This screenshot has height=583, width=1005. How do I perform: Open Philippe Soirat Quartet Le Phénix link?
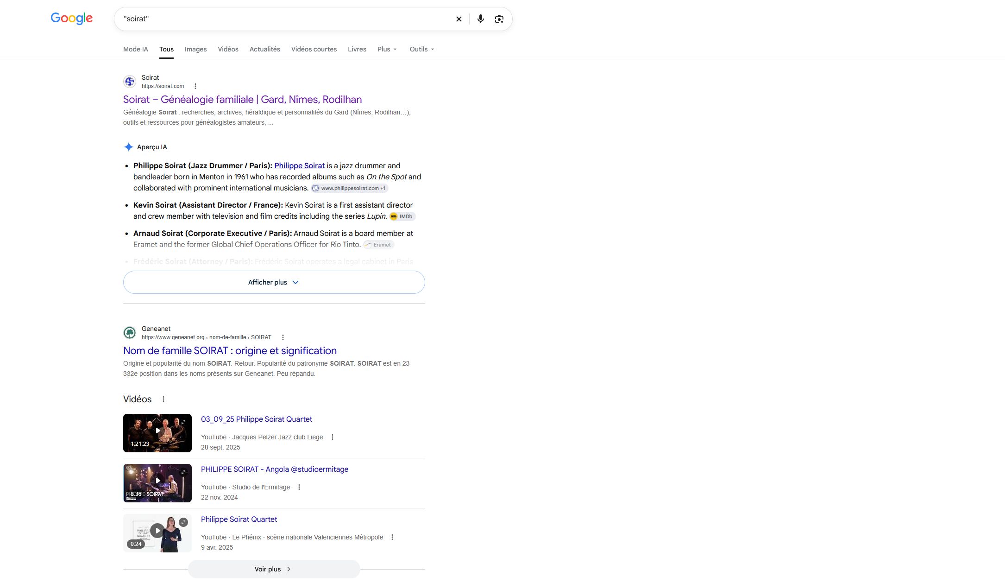(239, 519)
